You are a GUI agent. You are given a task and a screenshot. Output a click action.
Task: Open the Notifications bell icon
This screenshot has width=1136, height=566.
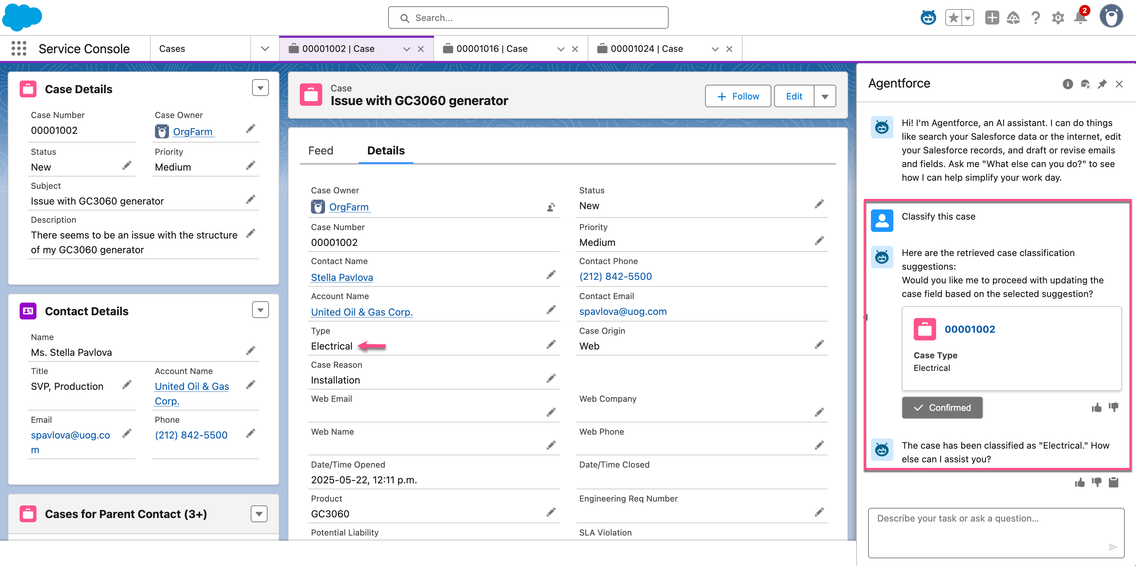pos(1080,18)
